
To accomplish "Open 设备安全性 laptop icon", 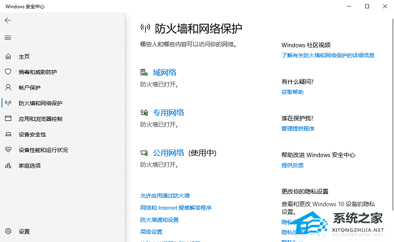I will tap(8, 134).
